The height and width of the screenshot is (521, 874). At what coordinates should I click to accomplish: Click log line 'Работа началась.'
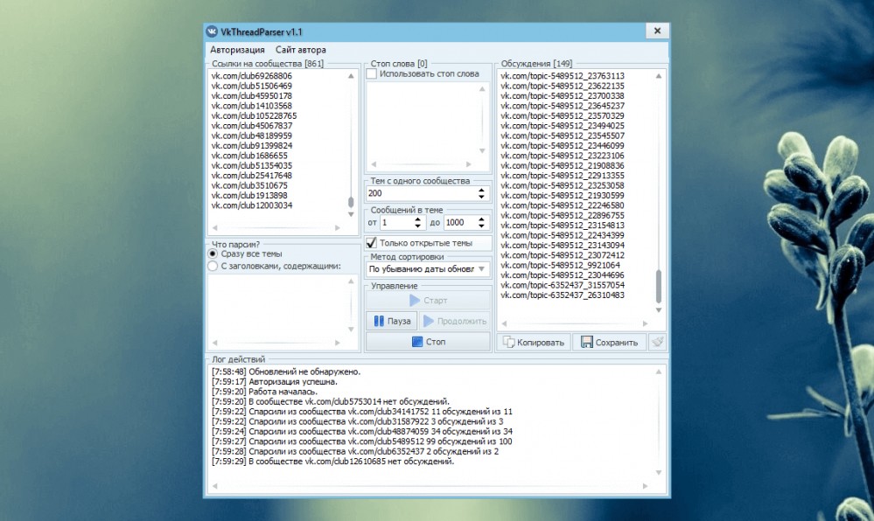(x=264, y=392)
